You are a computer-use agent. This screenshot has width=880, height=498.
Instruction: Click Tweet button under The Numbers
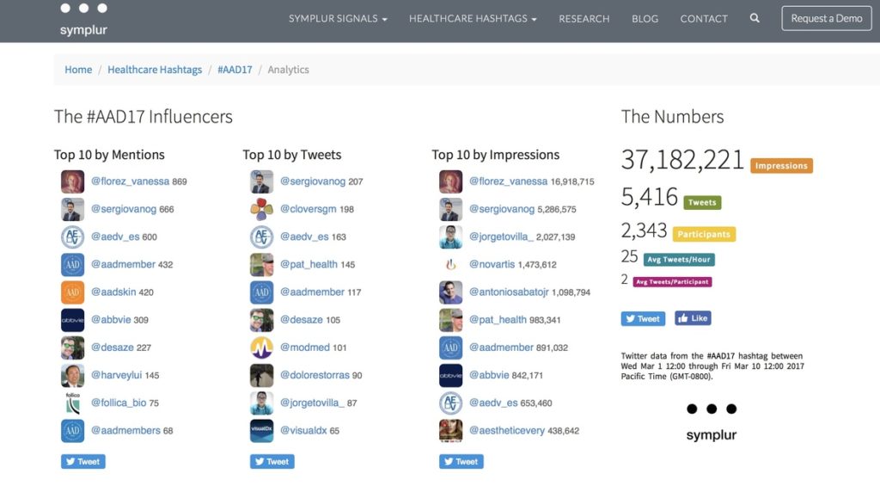(x=643, y=319)
